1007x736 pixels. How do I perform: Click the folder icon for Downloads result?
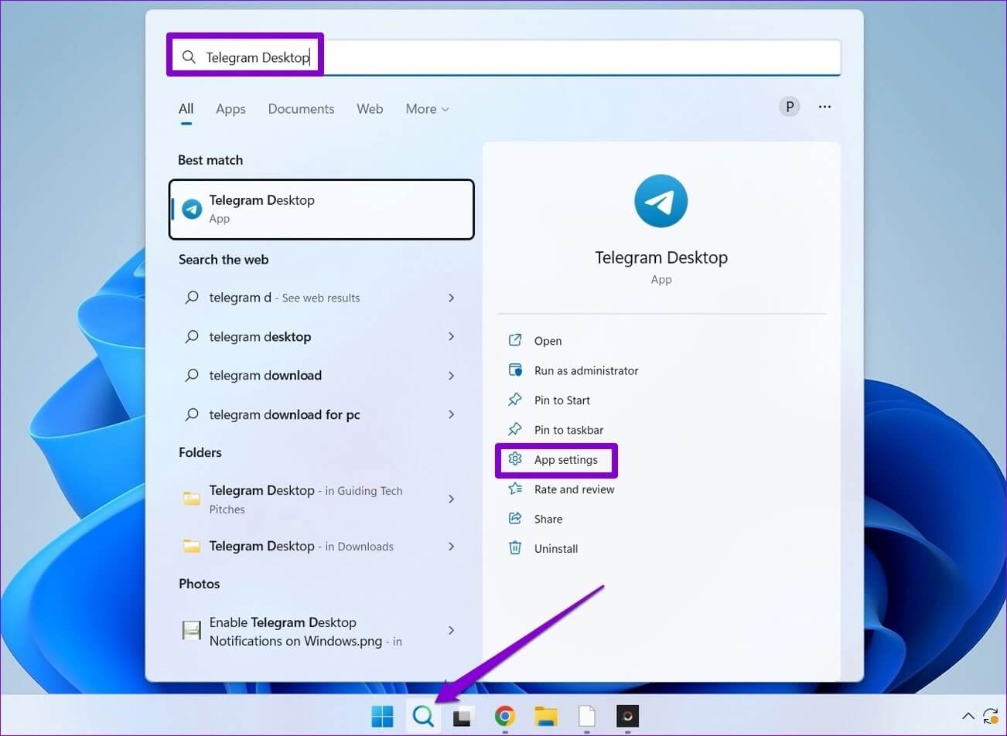[x=192, y=547]
